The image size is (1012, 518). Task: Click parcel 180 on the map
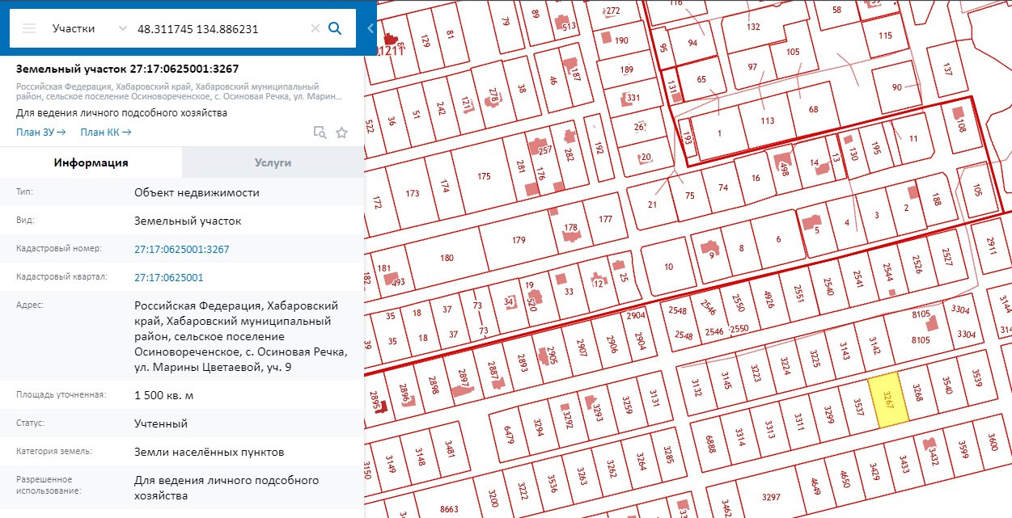[x=447, y=259]
